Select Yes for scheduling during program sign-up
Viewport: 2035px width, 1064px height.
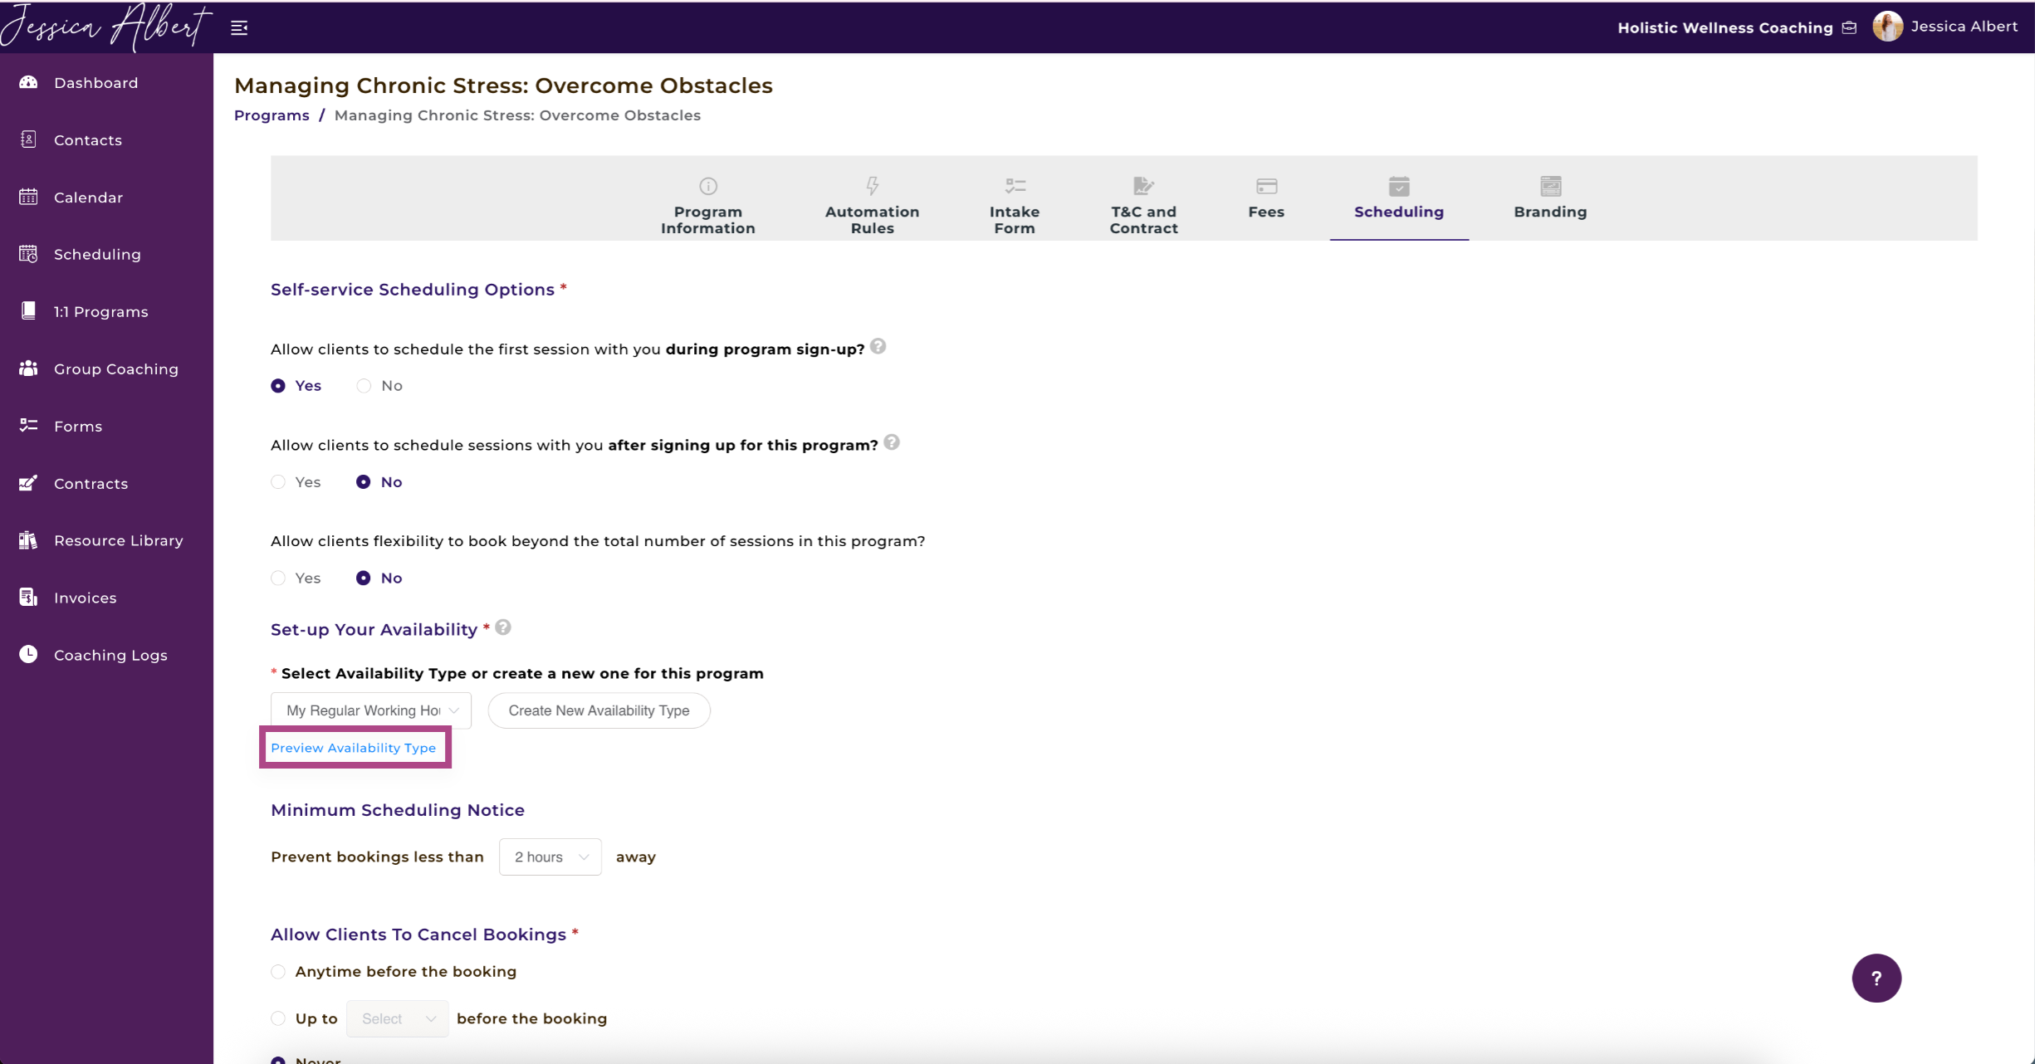point(278,386)
